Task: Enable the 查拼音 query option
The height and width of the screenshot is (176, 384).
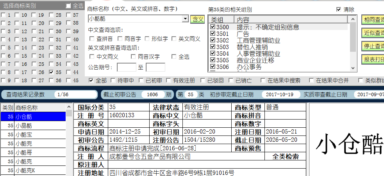Action: coord(92,39)
